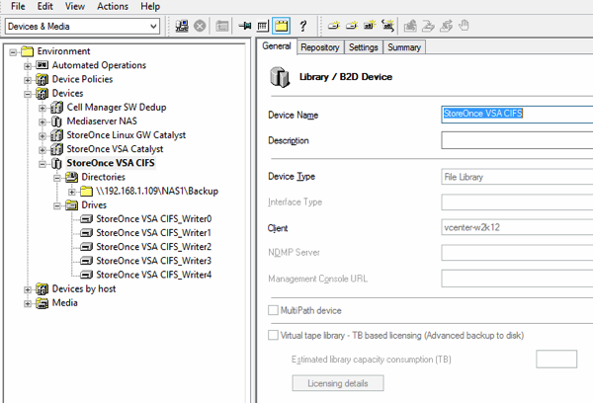Viewport: 593px width, 403px height.
Task: Expand the StoreOnce VSA Catalyst node
Action: coord(42,150)
